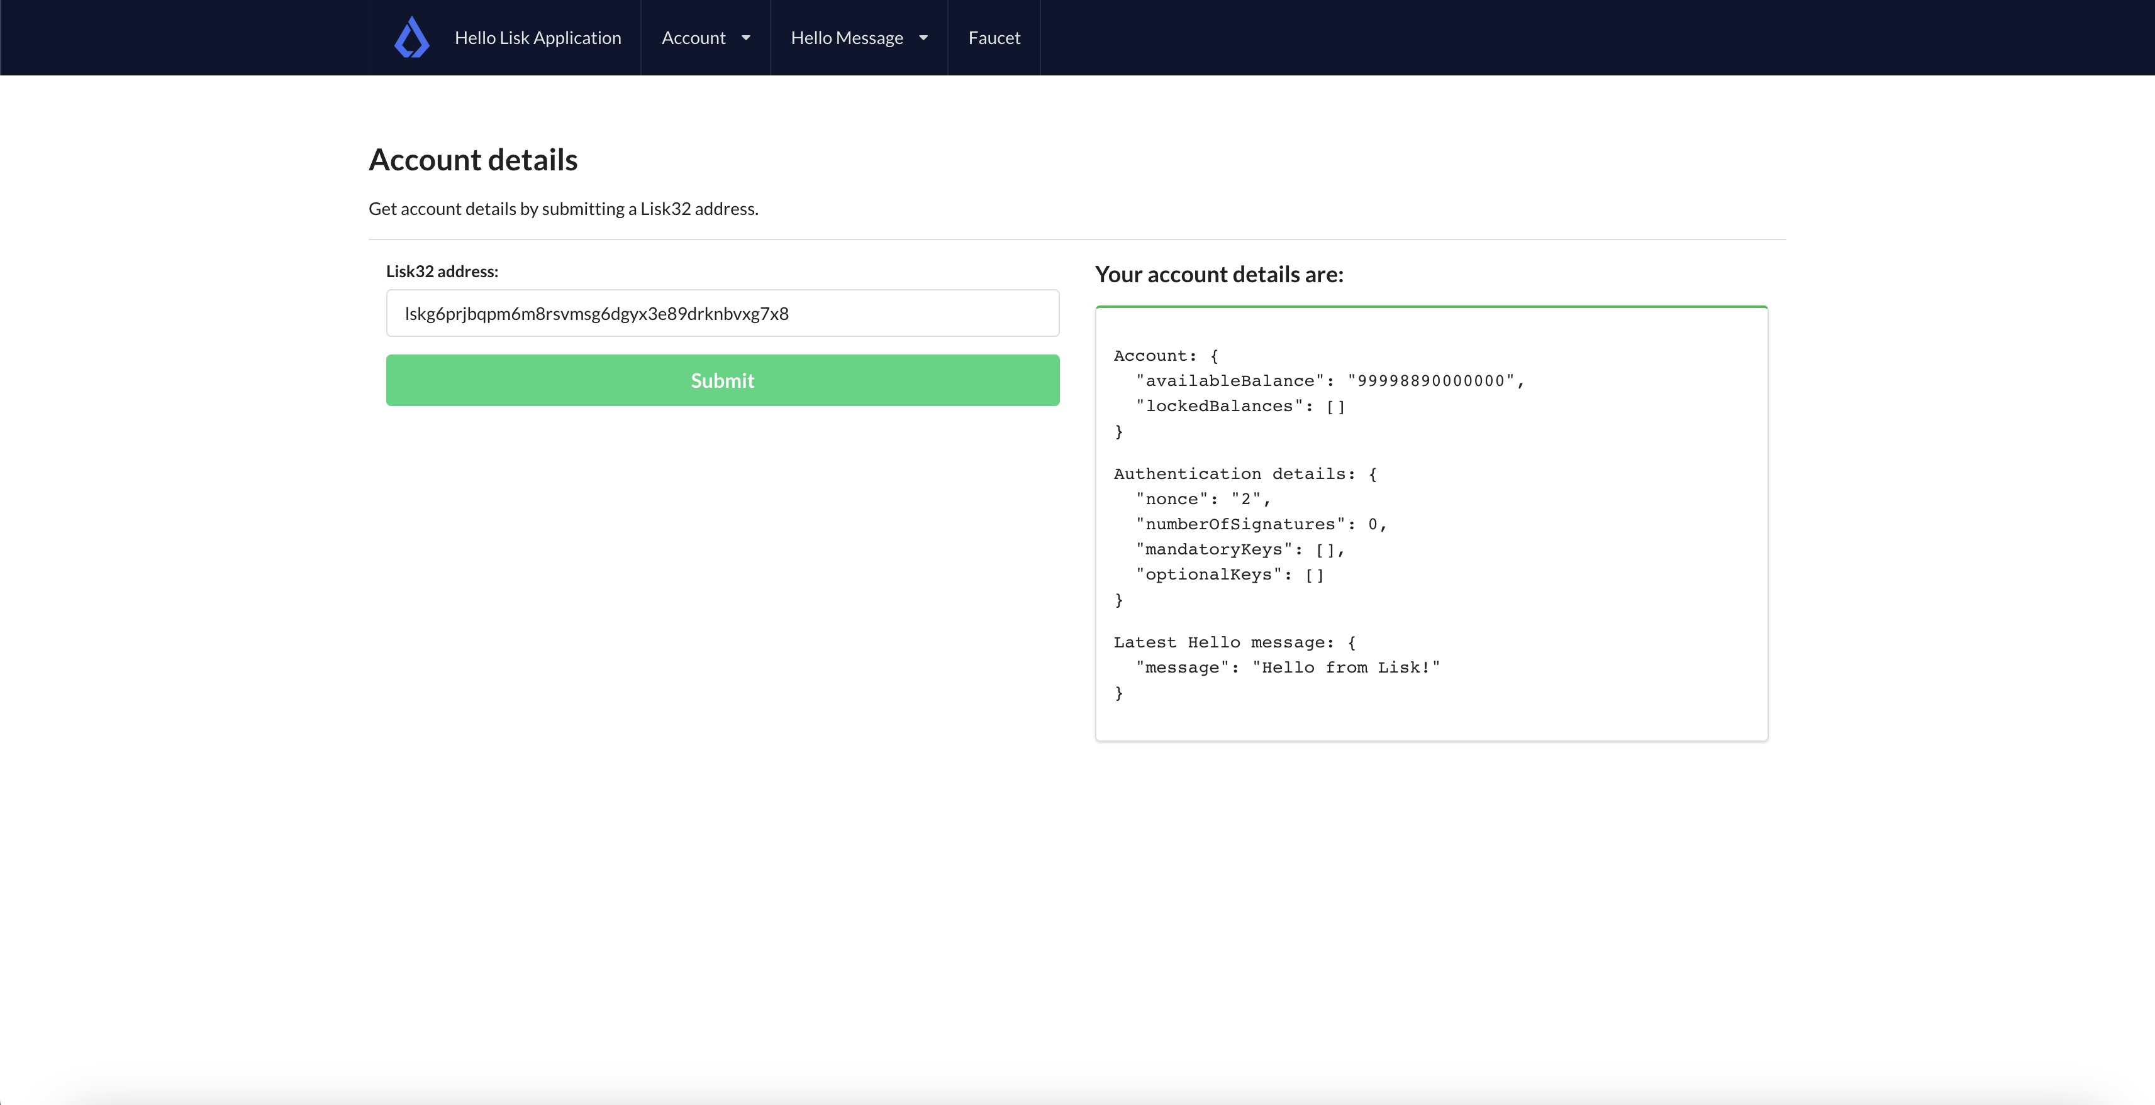Image resolution: width=2155 pixels, height=1105 pixels.
Task: Click the 'Your account details are' heading
Action: tap(1219, 274)
